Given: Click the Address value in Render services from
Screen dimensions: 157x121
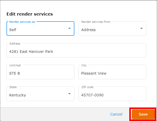Looking at the screenshot, I should click(x=88, y=30).
